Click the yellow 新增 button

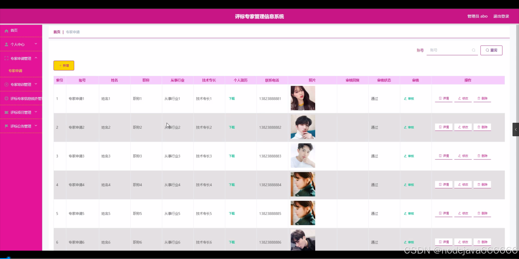point(64,66)
